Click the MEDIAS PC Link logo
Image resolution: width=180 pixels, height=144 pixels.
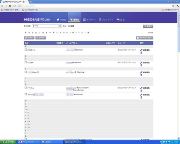pyautogui.click(x=37, y=19)
